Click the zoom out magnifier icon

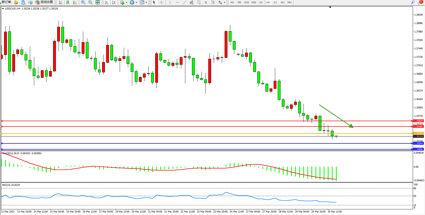pos(90,2)
